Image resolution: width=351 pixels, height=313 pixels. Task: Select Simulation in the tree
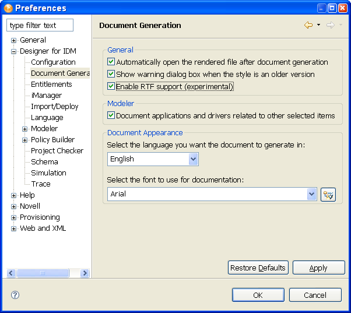(48, 173)
